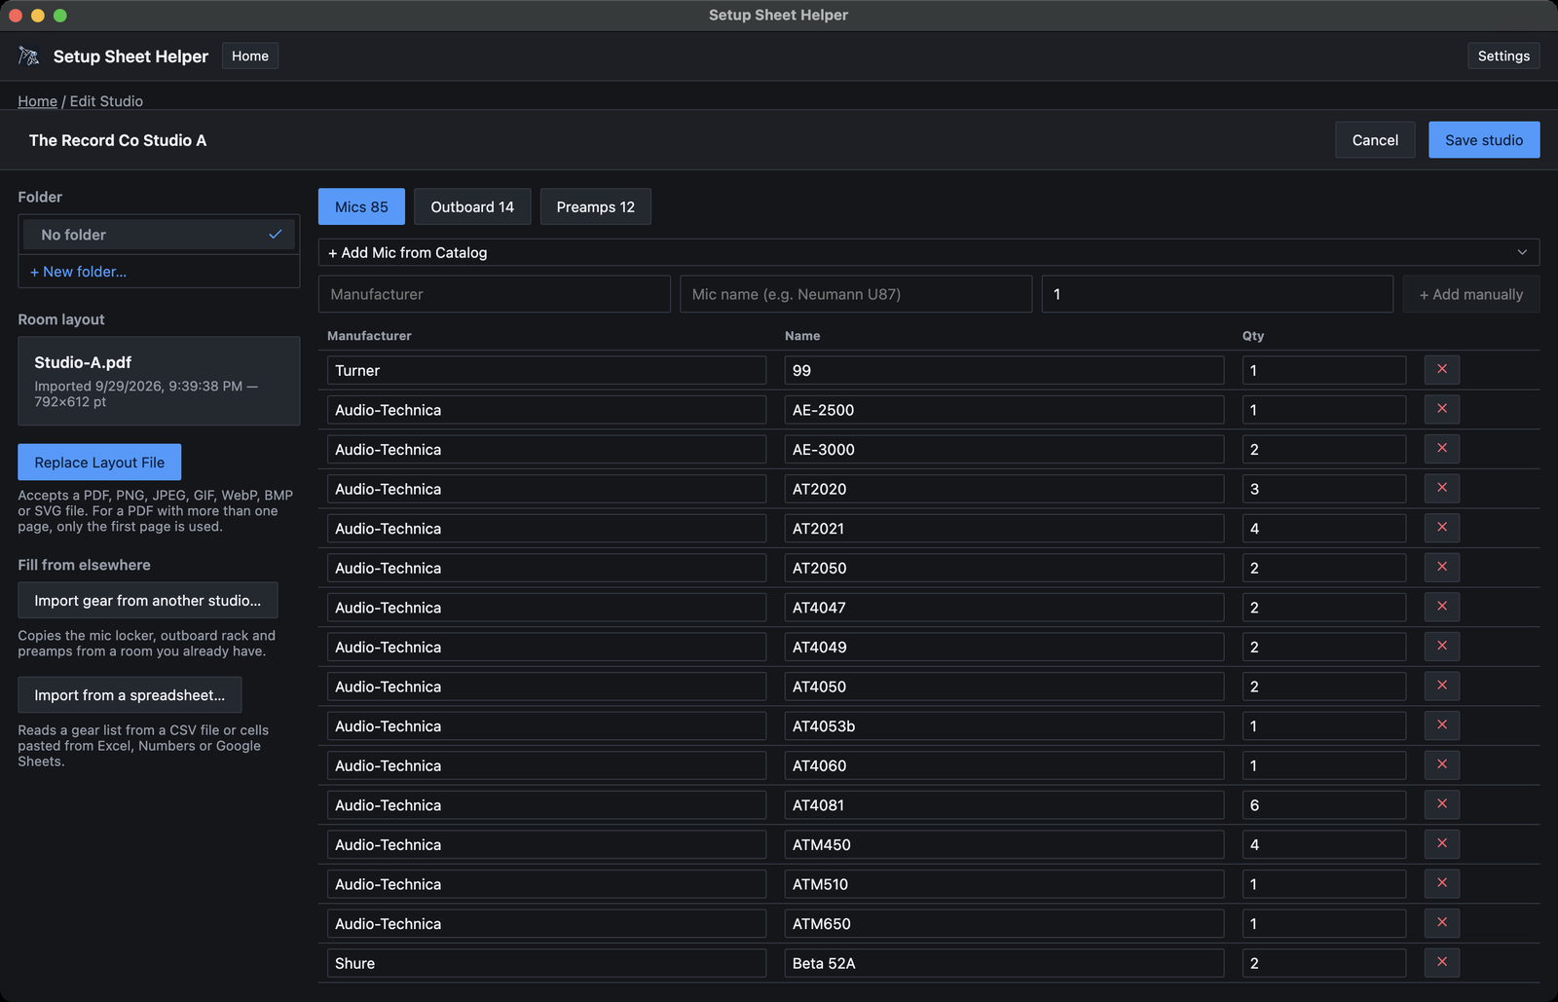Remove the AT2020 row
The image size is (1558, 1002).
click(1441, 488)
